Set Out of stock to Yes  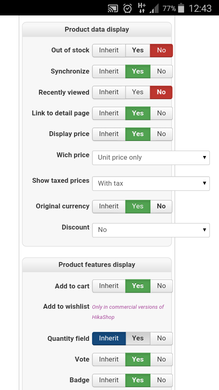(137, 50)
